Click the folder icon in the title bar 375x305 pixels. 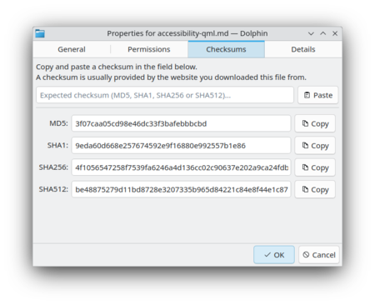[40, 33]
